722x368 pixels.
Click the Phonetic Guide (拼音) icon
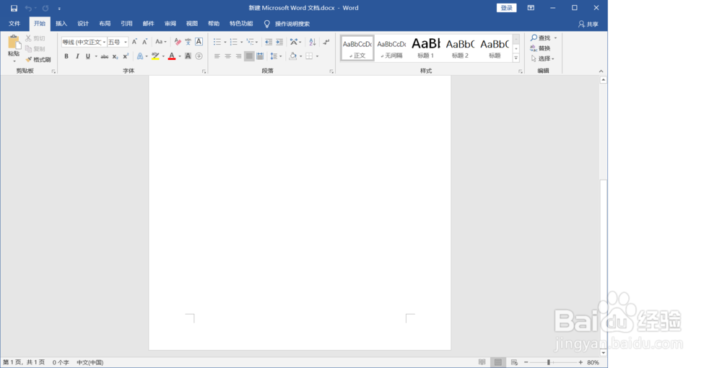tap(188, 42)
